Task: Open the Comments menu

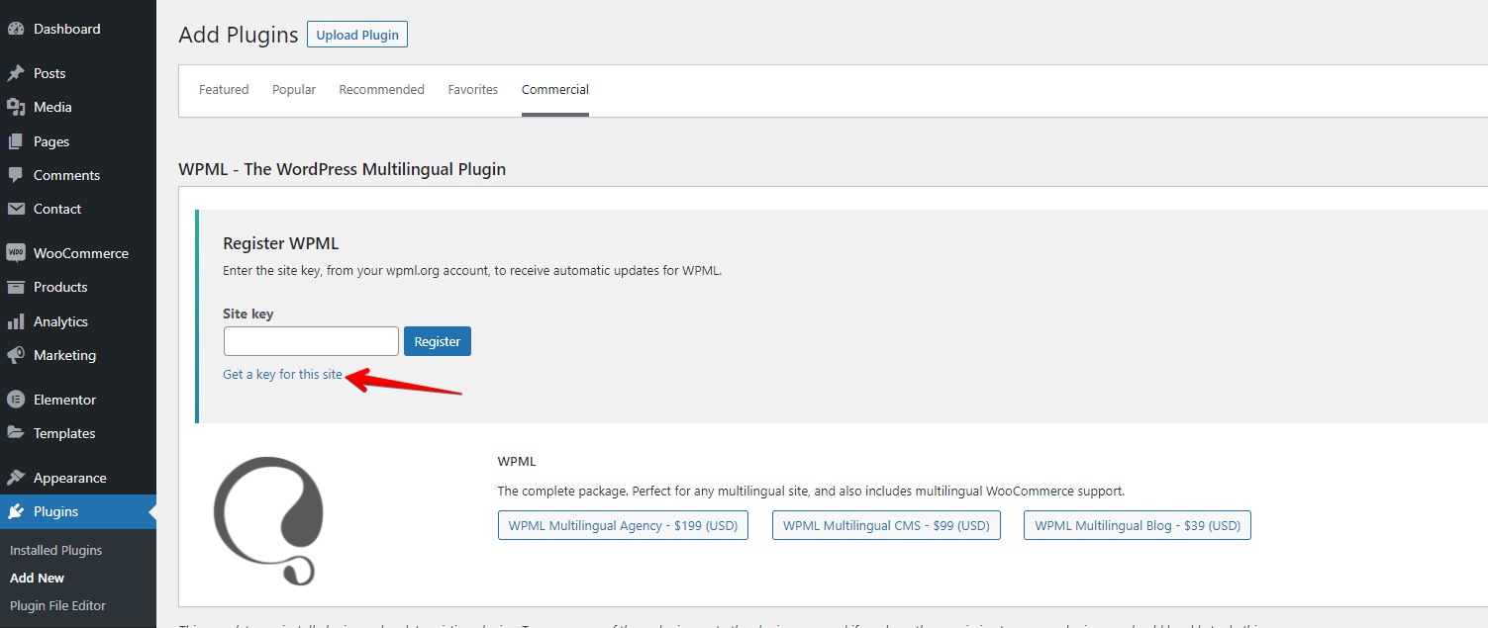Action: coord(78,175)
